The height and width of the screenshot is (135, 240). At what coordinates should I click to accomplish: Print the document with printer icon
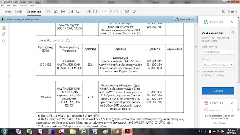[63, 12]
